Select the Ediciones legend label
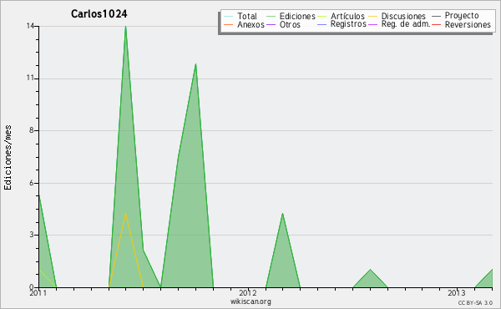Image resolution: width=501 pixels, height=309 pixels. coord(297,16)
